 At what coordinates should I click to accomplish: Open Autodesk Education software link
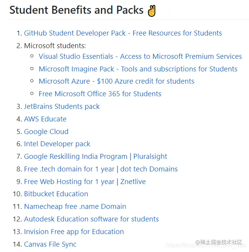pyautogui.click(x=92, y=219)
